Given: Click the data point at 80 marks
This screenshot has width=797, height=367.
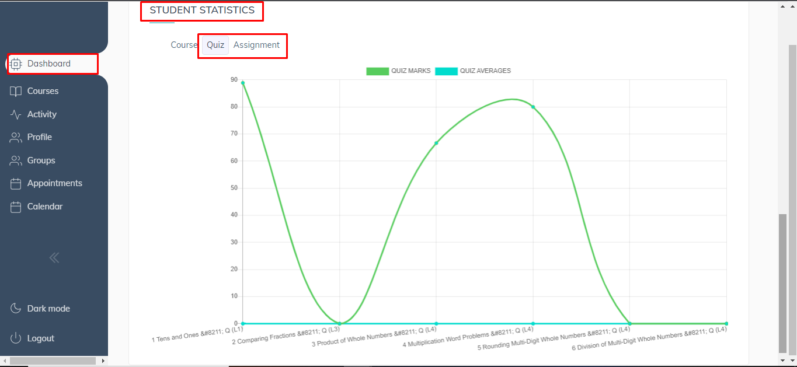Looking at the screenshot, I should 533,107.
